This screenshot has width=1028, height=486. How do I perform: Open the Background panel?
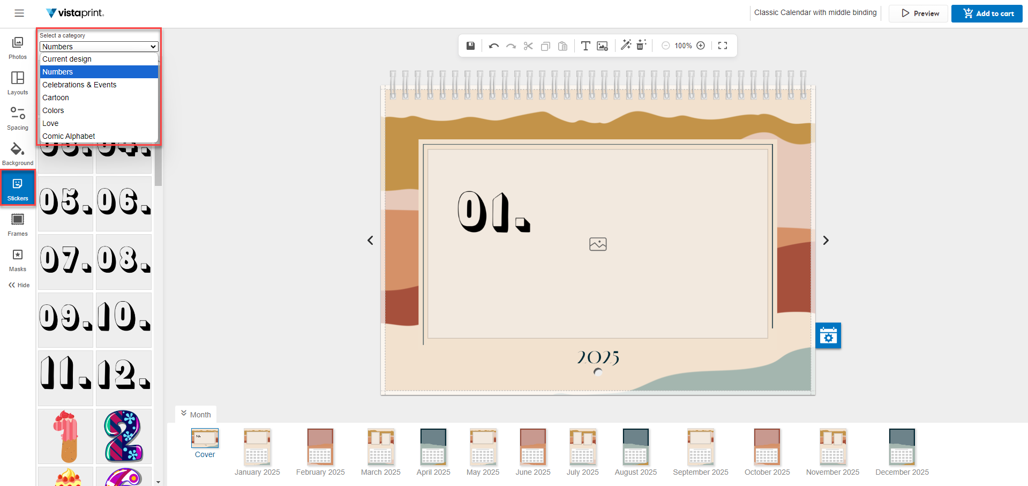point(18,154)
